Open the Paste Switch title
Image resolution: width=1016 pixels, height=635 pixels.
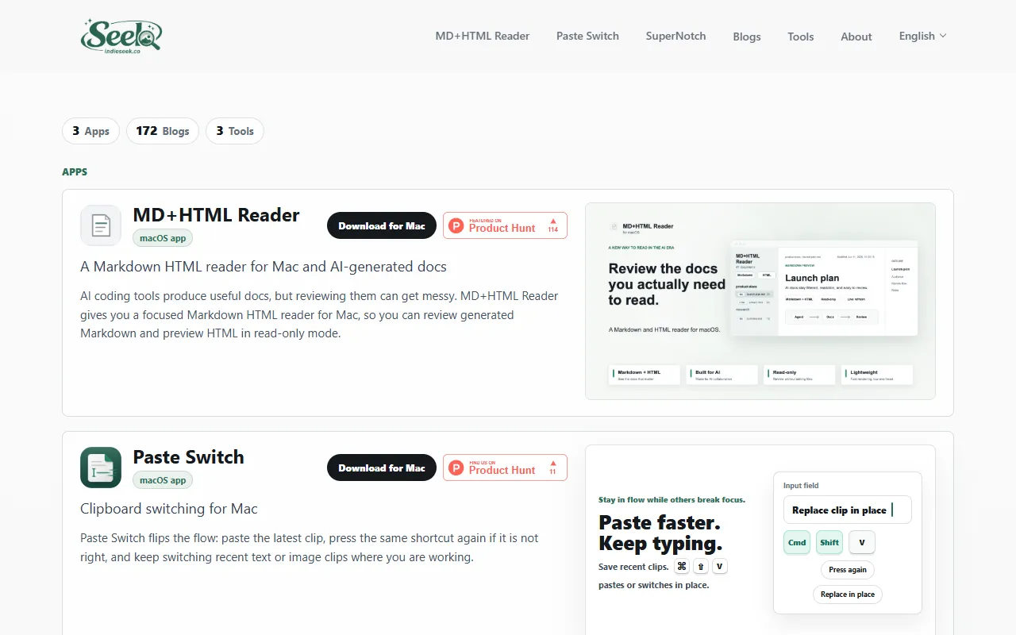tap(188, 457)
